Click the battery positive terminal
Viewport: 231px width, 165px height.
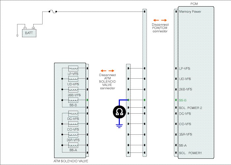tap(33, 28)
